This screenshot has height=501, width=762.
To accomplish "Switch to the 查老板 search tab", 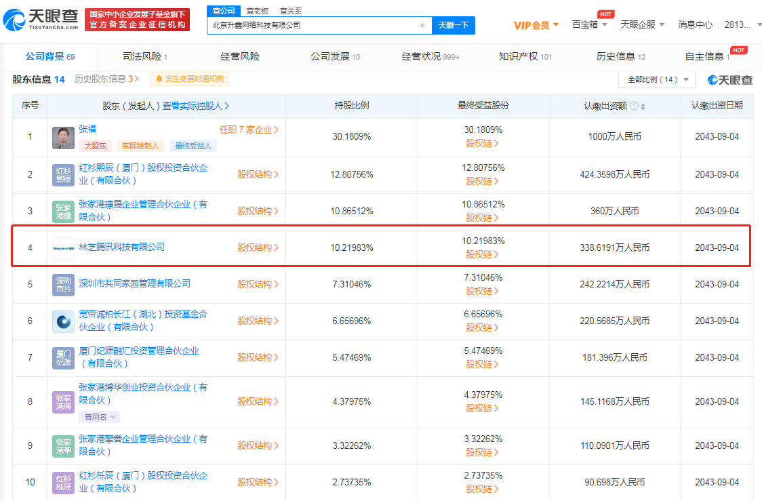I will coord(258,11).
